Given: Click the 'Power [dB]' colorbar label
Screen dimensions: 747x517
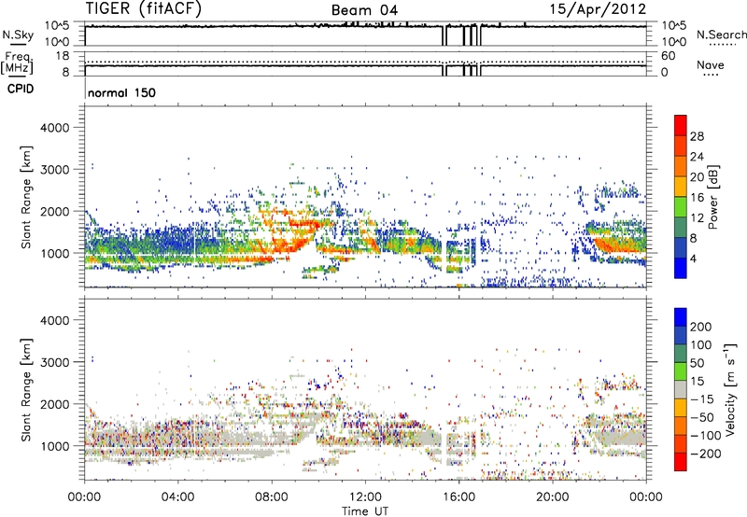Looking at the screenshot, I should coord(713,197).
